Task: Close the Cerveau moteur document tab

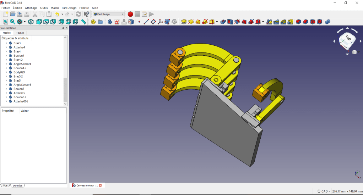Action: (x=100, y=185)
